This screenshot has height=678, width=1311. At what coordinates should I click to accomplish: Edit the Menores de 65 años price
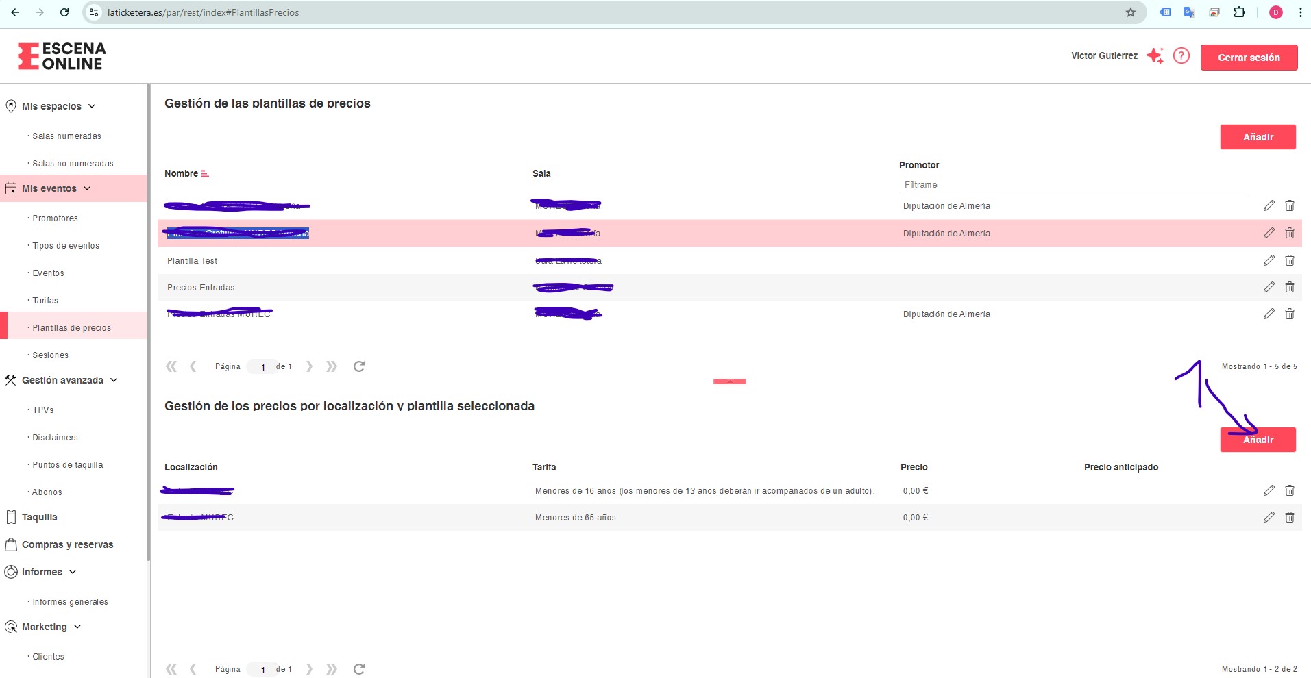coord(1269,517)
